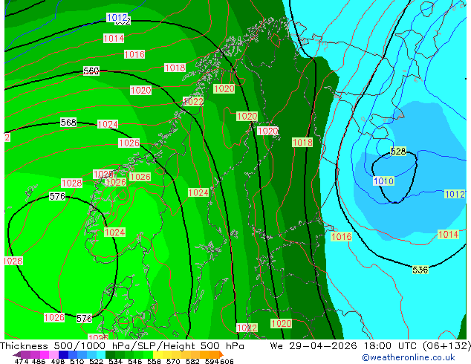Click the legend value 606
The image size is (471, 364).
pyautogui.click(x=227, y=361)
